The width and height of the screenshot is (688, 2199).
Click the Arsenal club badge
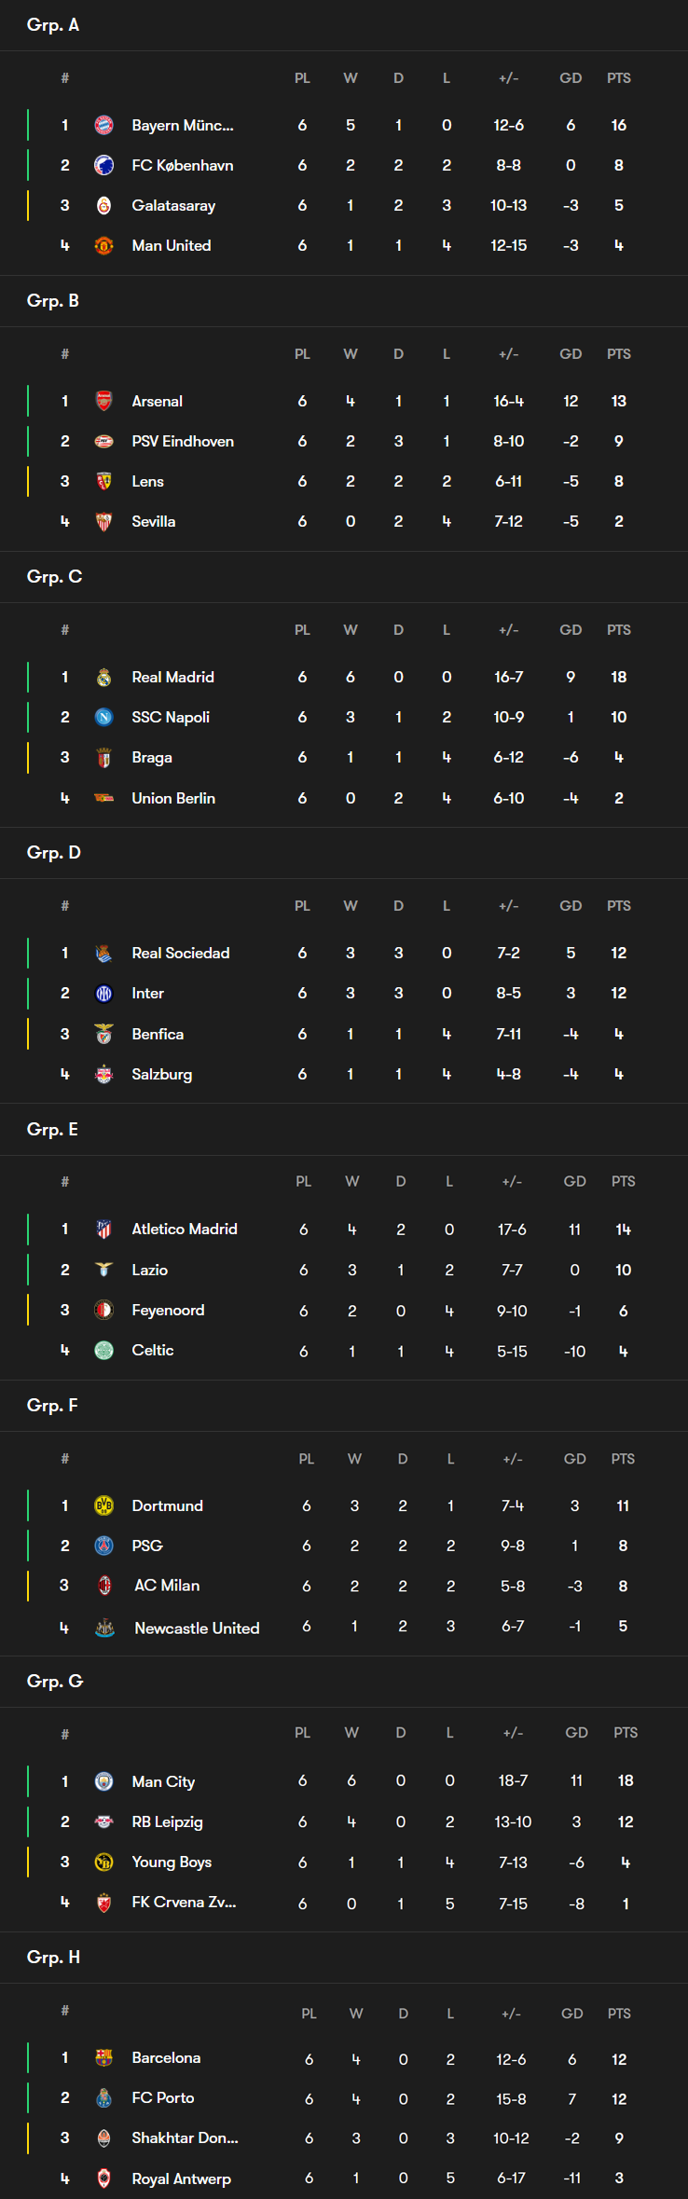click(x=104, y=401)
